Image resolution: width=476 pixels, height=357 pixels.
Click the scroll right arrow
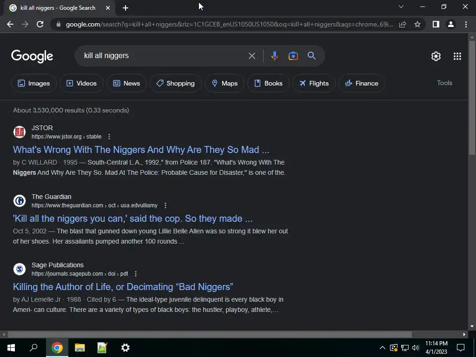point(464,335)
